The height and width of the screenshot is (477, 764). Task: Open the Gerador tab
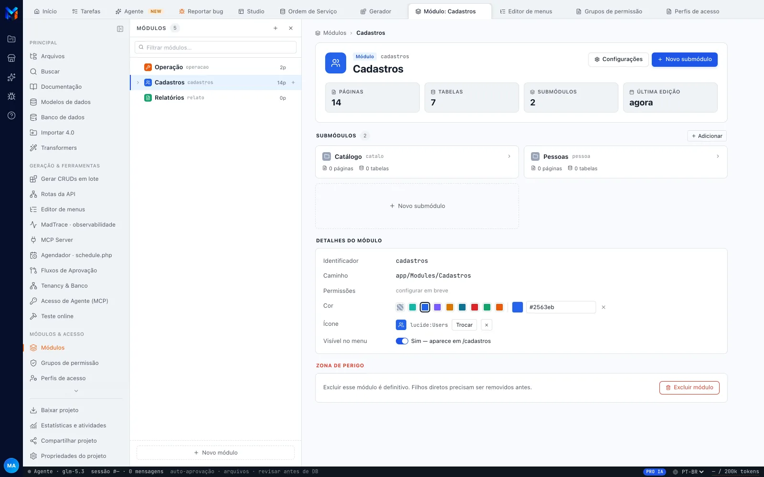click(x=376, y=11)
